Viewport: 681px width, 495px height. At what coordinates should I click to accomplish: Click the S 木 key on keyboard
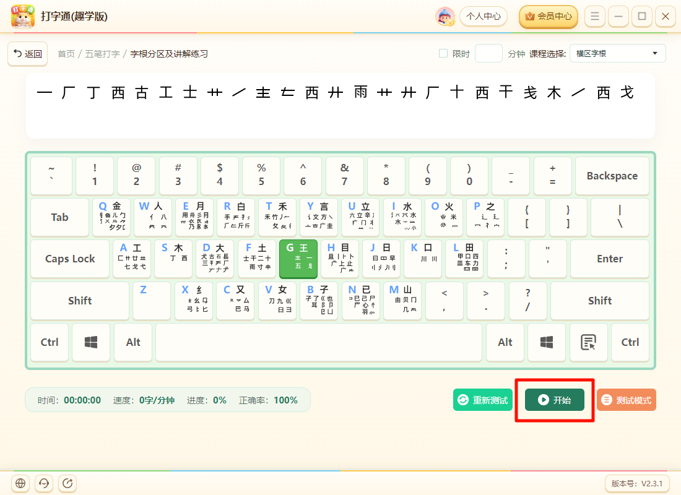[x=173, y=259]
